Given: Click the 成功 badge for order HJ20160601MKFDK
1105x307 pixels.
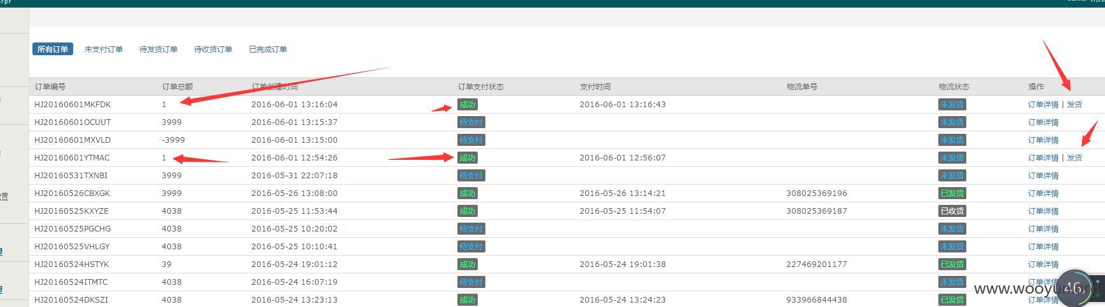Looking at the screenshot, I should (x=467, y=105).
